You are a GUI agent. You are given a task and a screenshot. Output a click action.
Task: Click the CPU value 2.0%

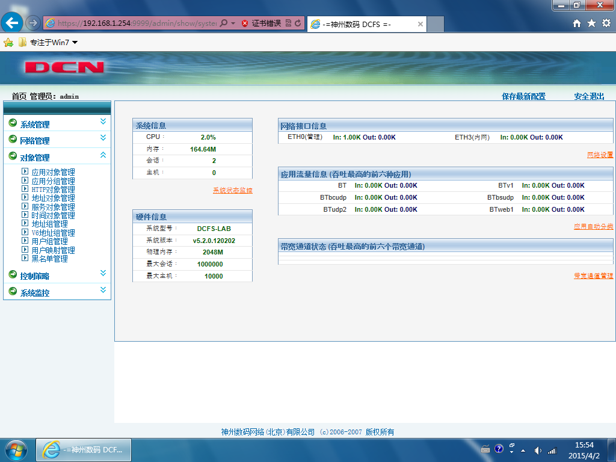click(208, 137)
